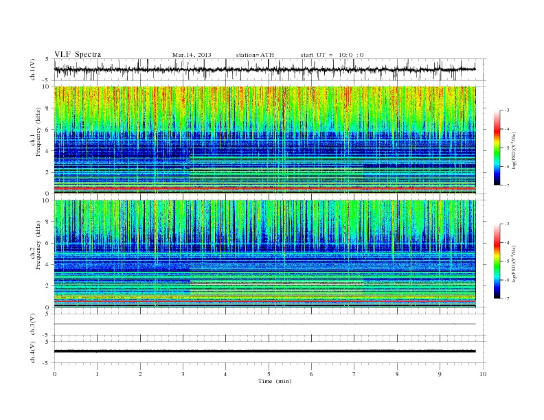Click the ch.1 "Frequency (kHz)" axis label
Screen dimensions: 544x420
(x=38, y=132)
